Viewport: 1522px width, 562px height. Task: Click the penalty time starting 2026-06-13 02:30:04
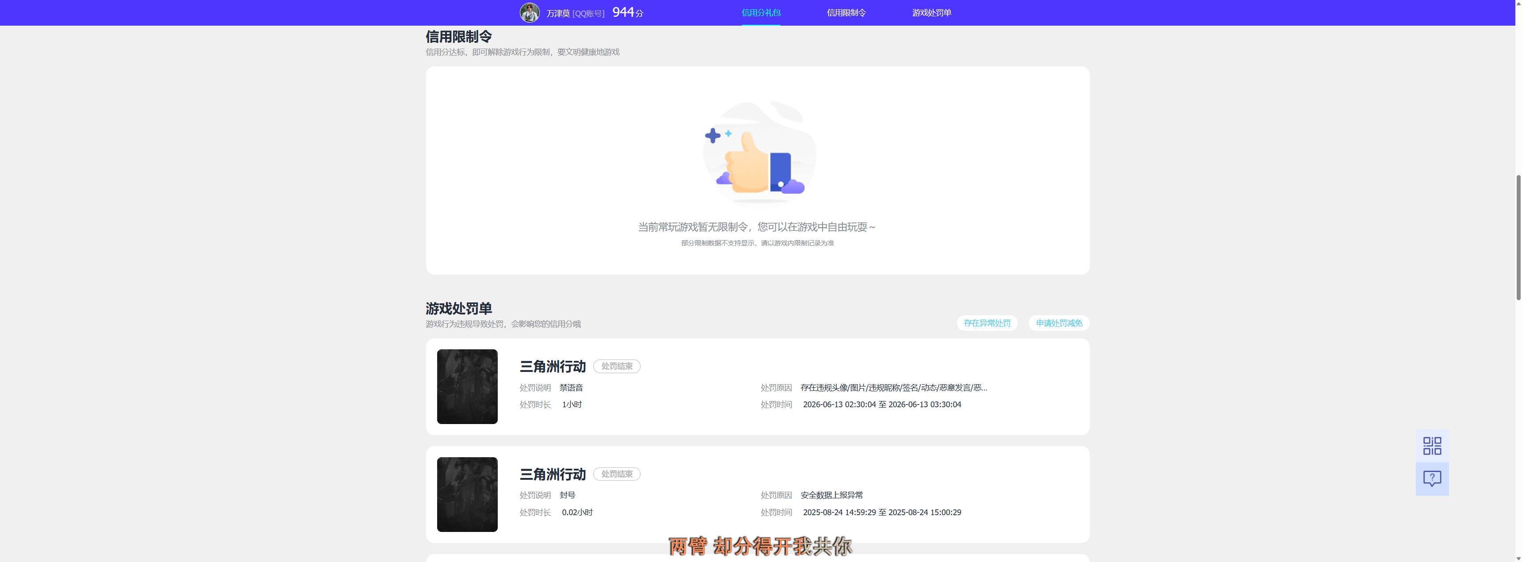click(x=881, y=405)
